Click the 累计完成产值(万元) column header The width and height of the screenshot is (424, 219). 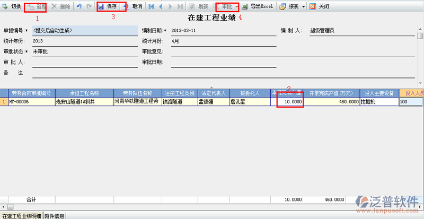(x=333, y=93)
